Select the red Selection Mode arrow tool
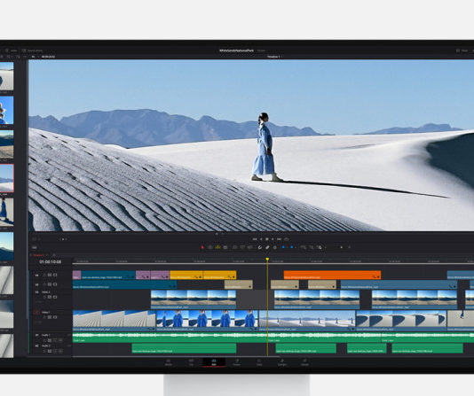Image resolution: width=474 pixels, height=396 pixels. (202, 247)
